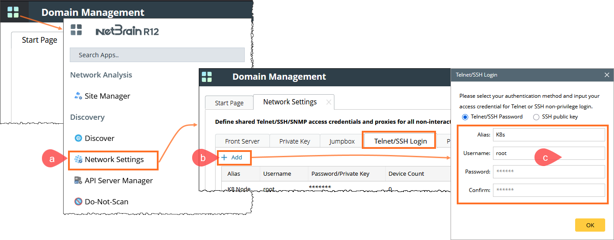Open Network Settings from app list
This screenshot has height=240, width=614.
point(114,159)
